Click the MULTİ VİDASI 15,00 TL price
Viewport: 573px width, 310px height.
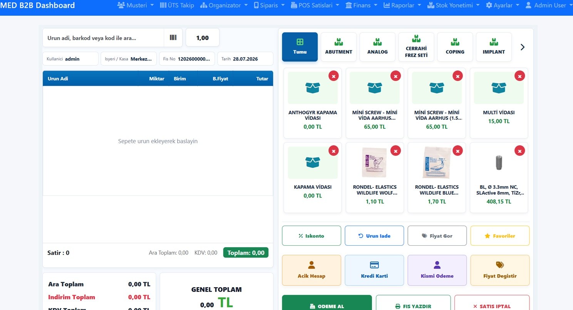pyautogui.click(x=499, y=121)
